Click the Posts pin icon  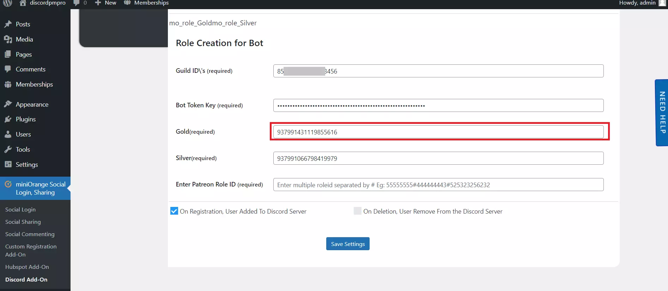point(8,24)
